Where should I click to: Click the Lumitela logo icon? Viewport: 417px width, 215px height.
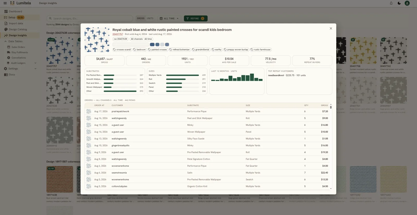click(x=12, y=3)
